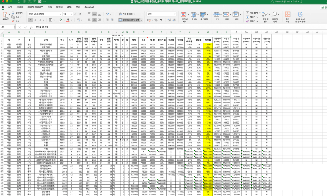Viewport: 327px width, 196px height.
Task: Click the Top Align icon
Action: [x=89, y=14]
